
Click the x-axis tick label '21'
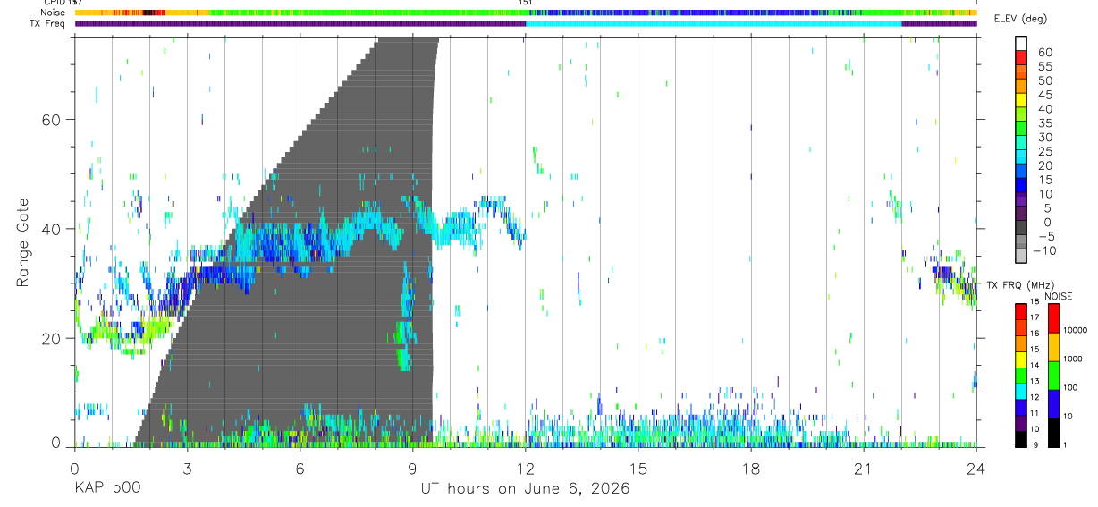pyautogui.click(x=864, y=469)
